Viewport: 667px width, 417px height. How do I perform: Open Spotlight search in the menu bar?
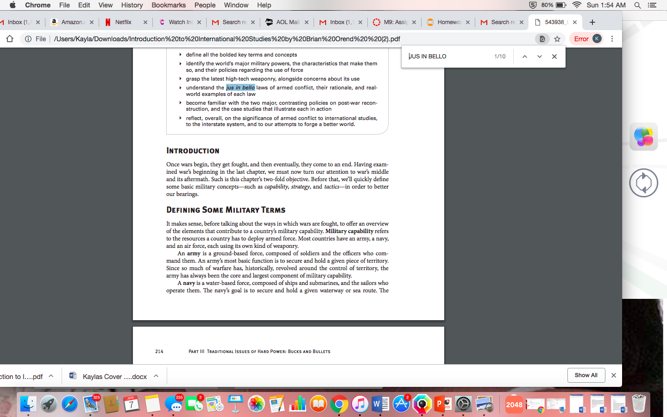637,5
